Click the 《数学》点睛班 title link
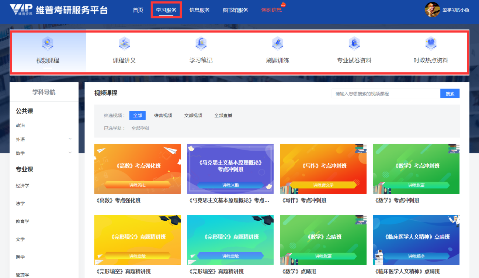The width and height of the screenshot is (479, 278). (x=298, y=272)
